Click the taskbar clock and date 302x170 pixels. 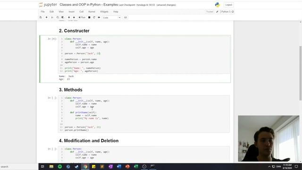pos(287,167)
